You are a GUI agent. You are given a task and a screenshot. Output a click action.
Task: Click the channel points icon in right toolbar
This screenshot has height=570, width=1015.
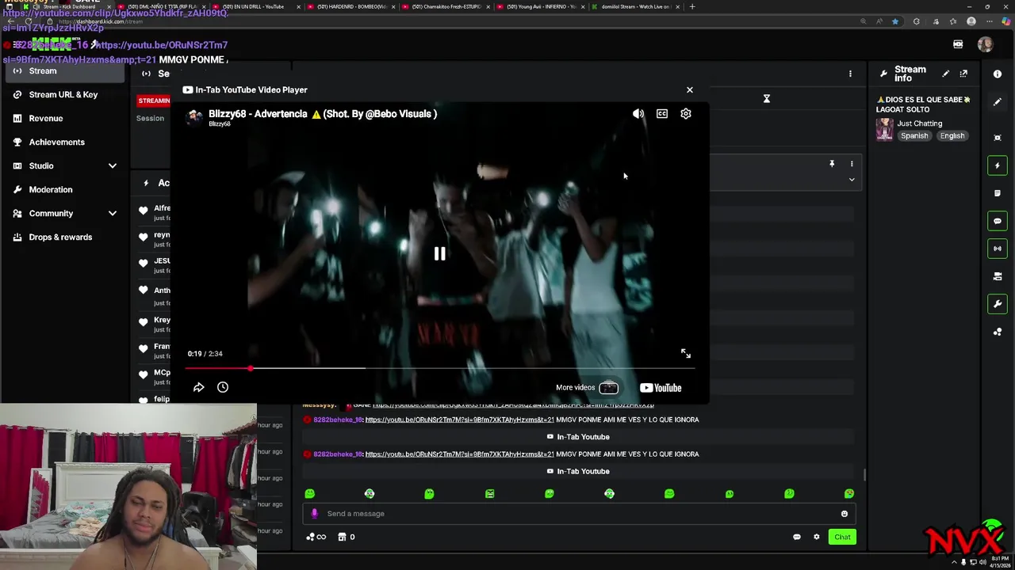coord(998,332)
